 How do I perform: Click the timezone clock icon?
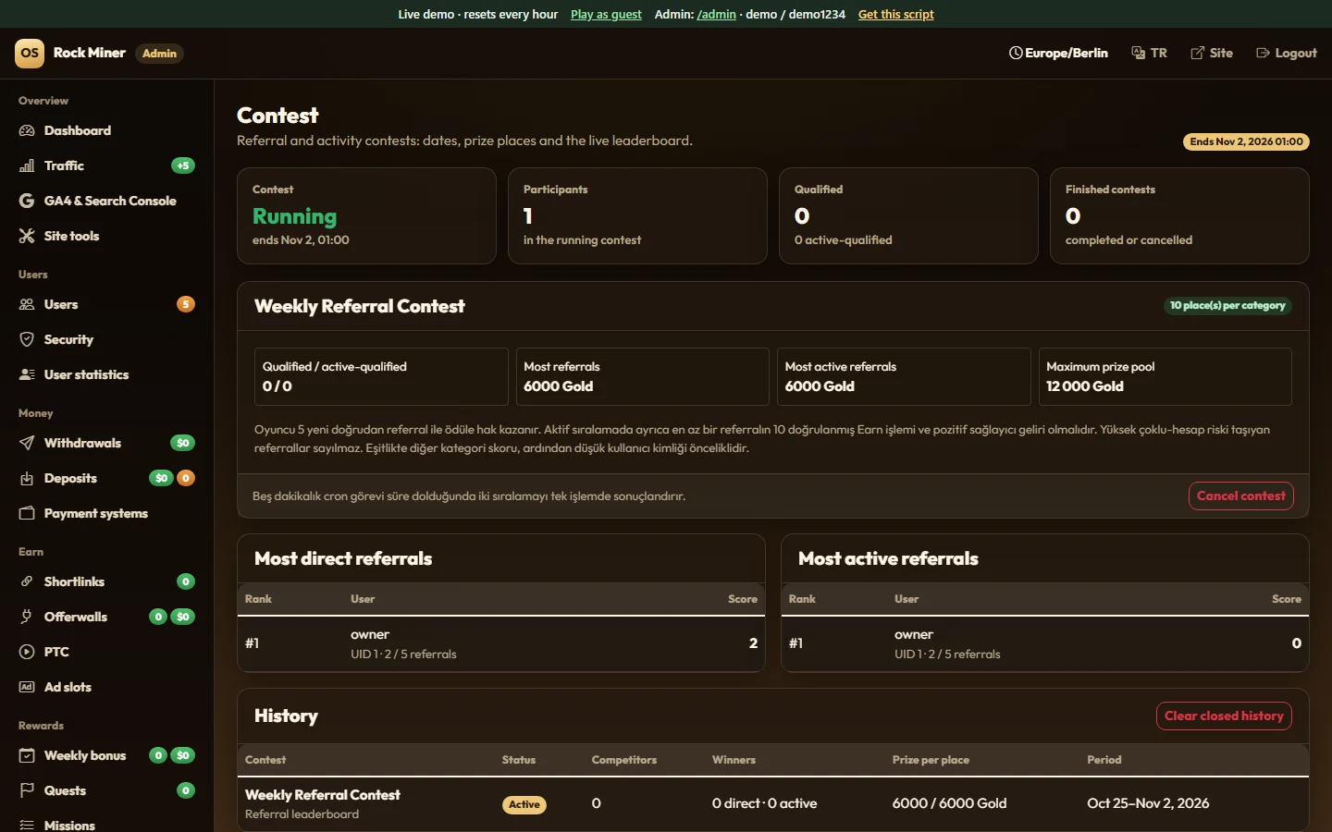tap(1016, 53)
